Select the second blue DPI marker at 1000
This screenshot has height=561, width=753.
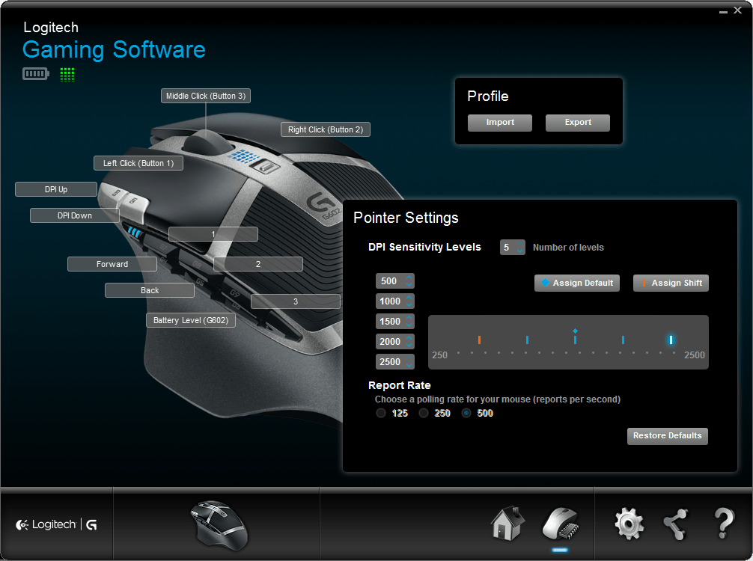(527, 340)
